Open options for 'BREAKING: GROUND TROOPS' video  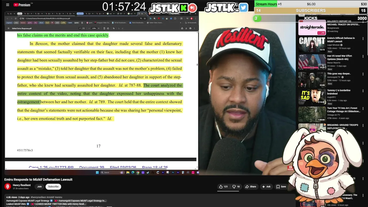[363, 126]
